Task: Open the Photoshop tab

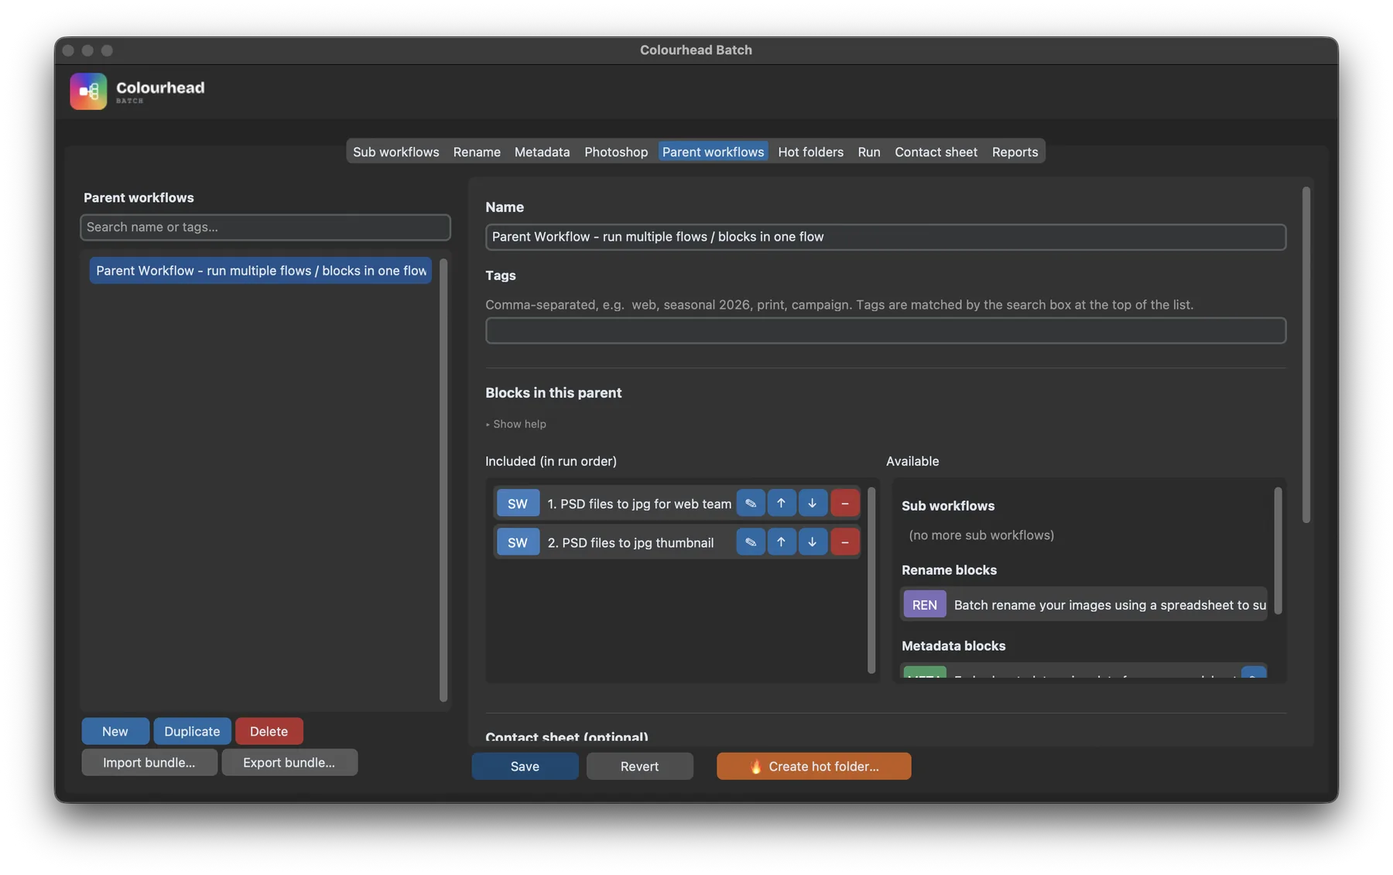Action: tap(616, 152)
